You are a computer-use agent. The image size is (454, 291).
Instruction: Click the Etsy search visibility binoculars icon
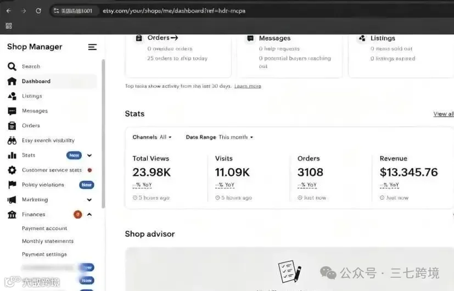12,140
